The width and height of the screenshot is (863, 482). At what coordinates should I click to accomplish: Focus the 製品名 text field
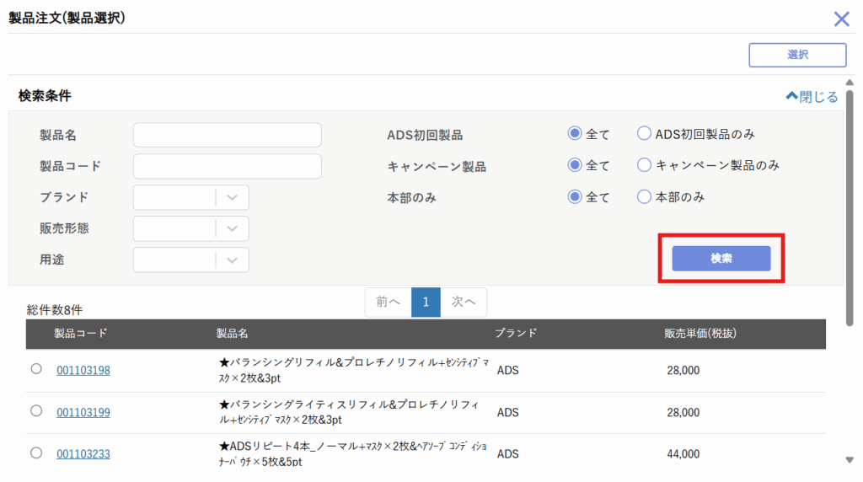[228, 135]
